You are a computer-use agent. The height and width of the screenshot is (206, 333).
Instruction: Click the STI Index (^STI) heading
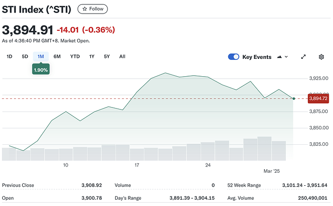click(x=37, y=10)
